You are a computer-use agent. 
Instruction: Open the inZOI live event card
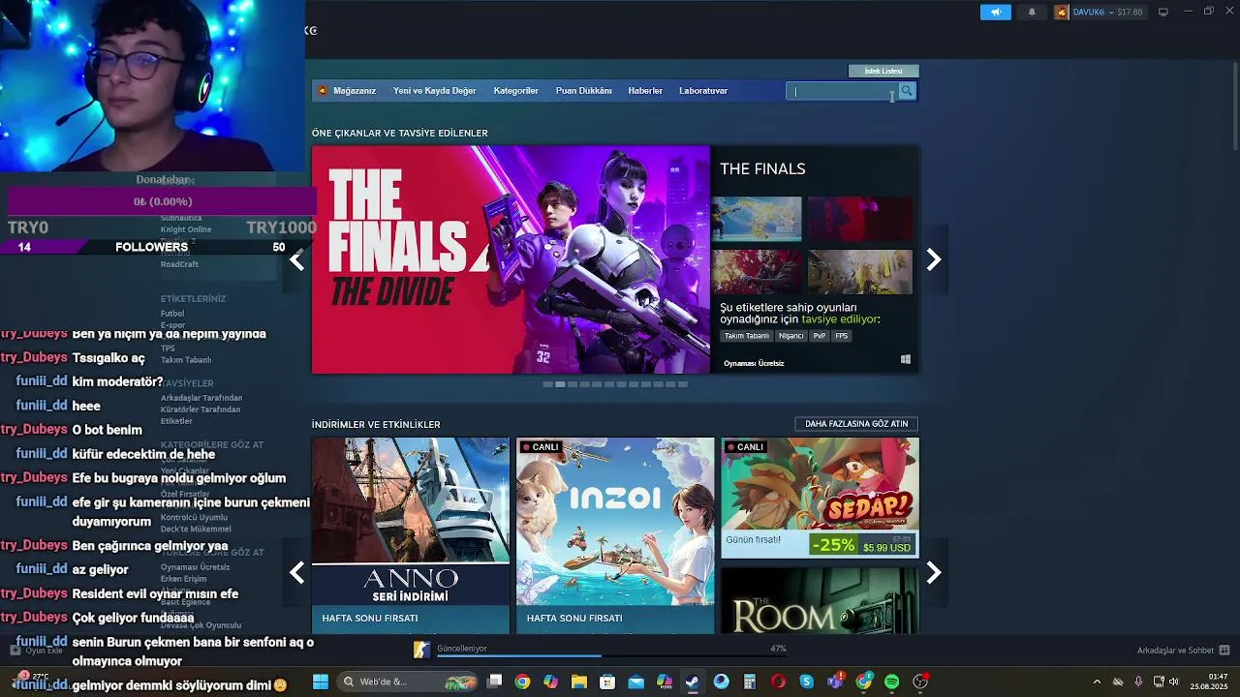(615, 535)
